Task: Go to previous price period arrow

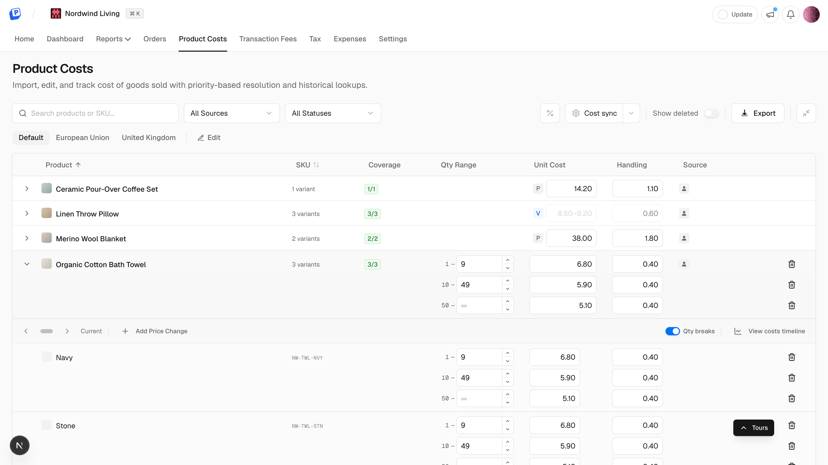Action: [26, 331]
